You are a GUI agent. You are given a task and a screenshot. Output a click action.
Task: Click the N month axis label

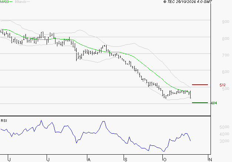pyautogui.click(x=210, y=159)
